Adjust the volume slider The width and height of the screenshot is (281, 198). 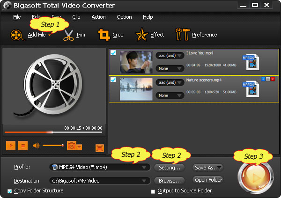(53, 145)
